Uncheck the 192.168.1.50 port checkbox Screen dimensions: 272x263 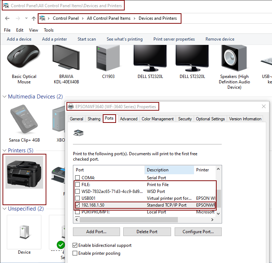[x=77, y=205]
